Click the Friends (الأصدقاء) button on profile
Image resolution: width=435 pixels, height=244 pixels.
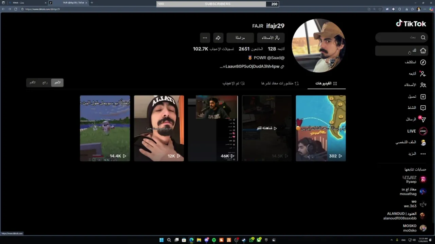tap(271, 38)
